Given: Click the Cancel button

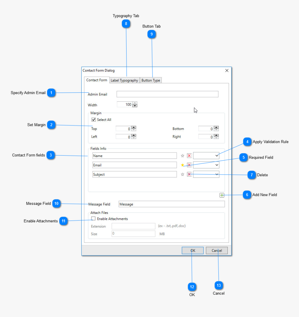Looking at the screenshot, I should point(217,250).
